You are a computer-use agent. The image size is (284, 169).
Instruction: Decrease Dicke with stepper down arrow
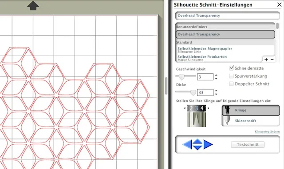pos(216,94)
